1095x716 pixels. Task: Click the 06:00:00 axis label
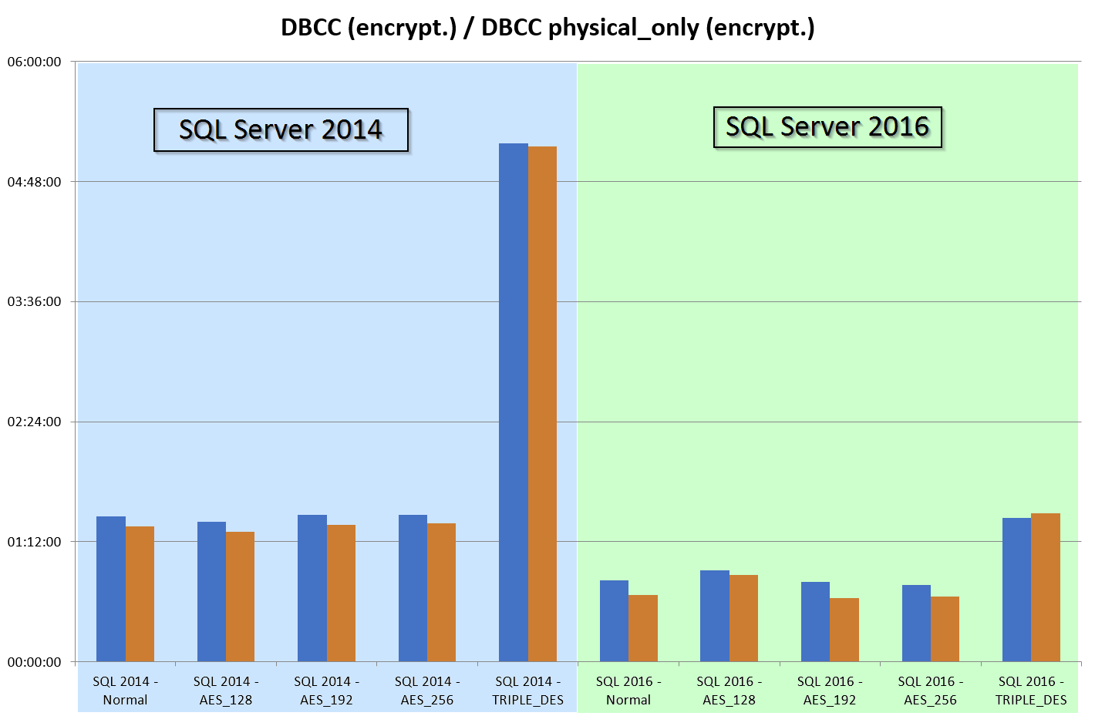coord(34,62)
